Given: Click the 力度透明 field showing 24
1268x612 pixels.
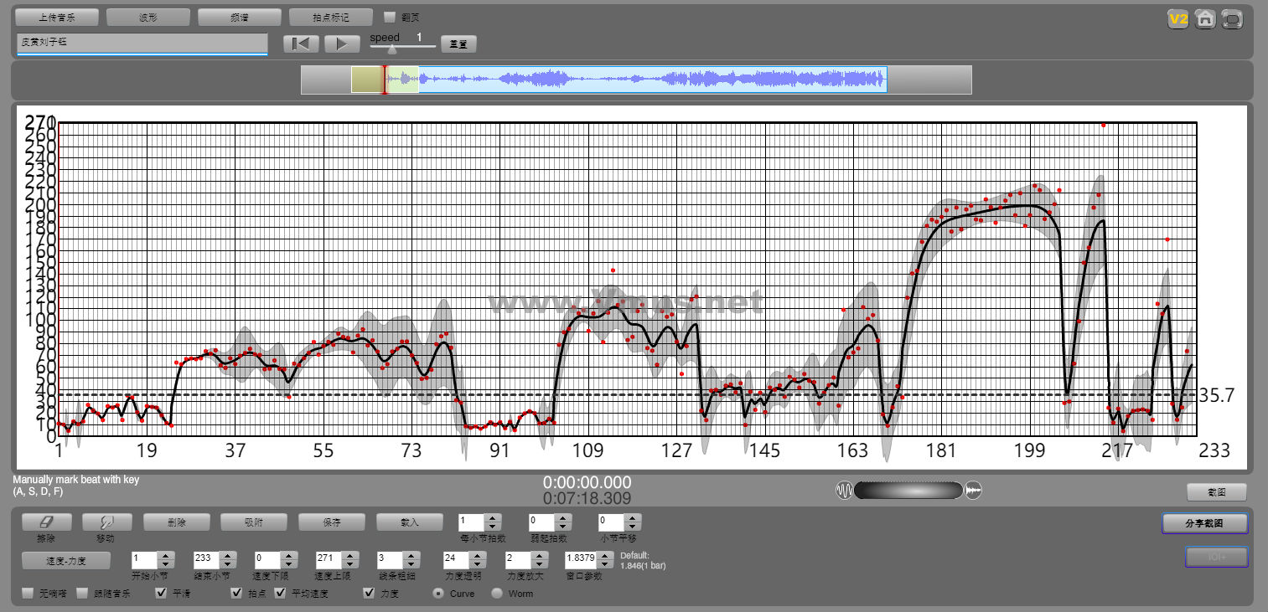Looking at the screenshot, I should (457, 559).
